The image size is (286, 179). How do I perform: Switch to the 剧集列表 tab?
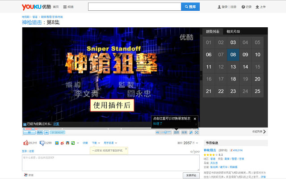pos(213,31)
